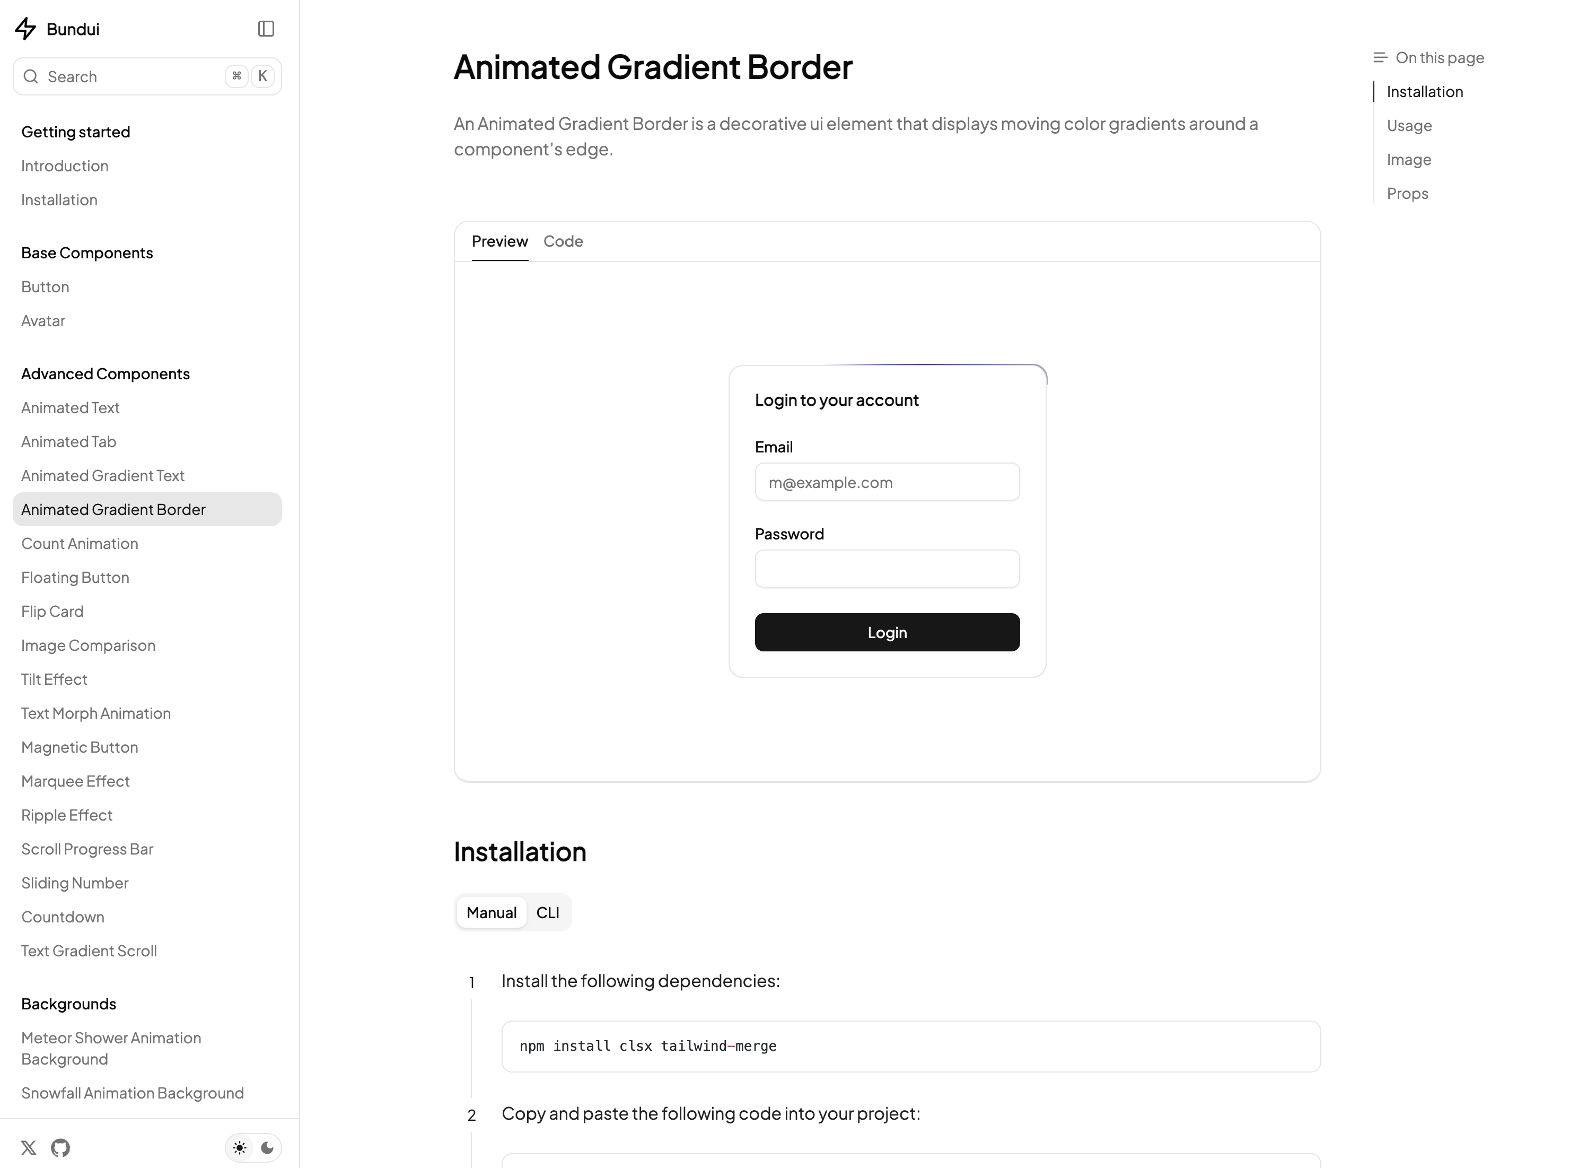
Task: Open the GitHub icon in footer
Action: pos(60,1148)
